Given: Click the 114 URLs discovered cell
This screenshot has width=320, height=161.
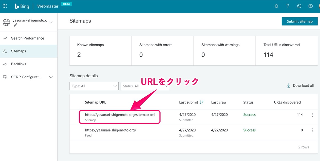Looking at the screenshot, I should click(x=300, y=115).
